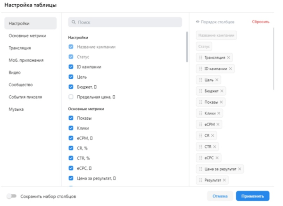This screenshot has width=283, height=206.
Task: Uncheck the Показы metric checkbox
Action: [x=71, y=118]
